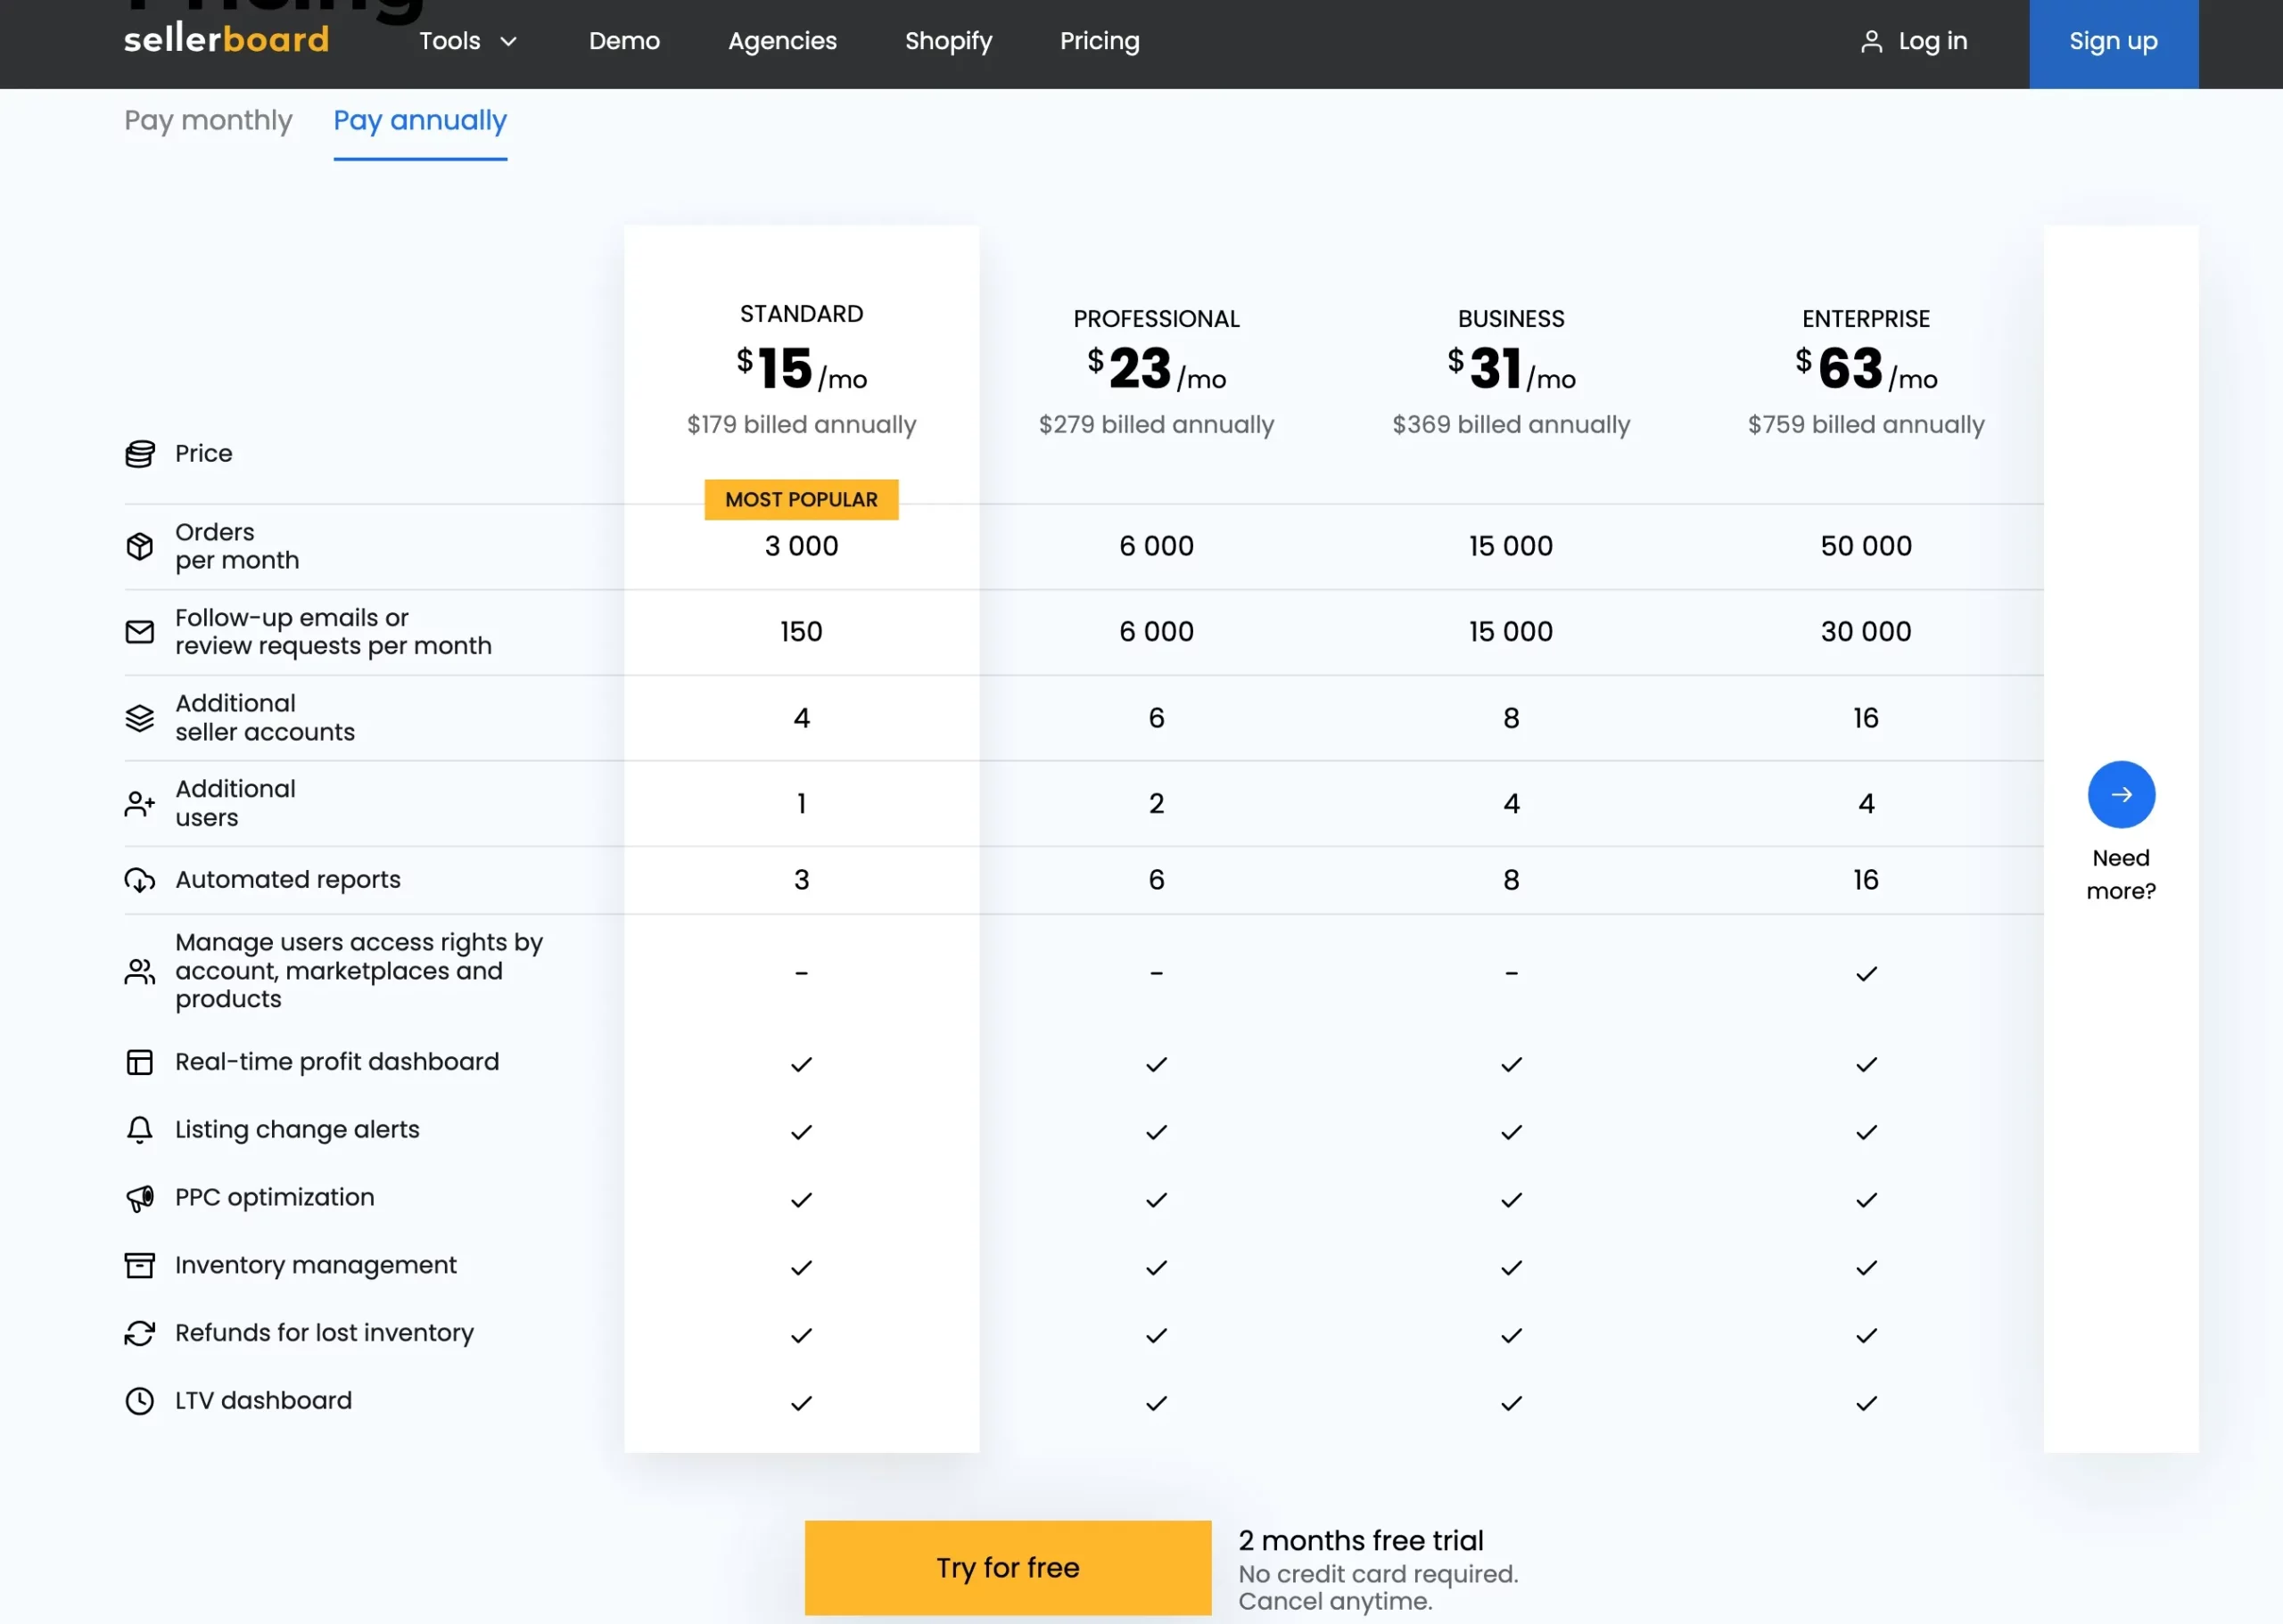Click Professional checkmark for Listing change alerts
The height and width of the screenshot is (1624, 2283).
tap(1157, 1133)
